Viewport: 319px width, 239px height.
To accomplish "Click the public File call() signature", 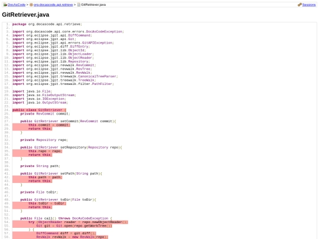I will [66, 219].
